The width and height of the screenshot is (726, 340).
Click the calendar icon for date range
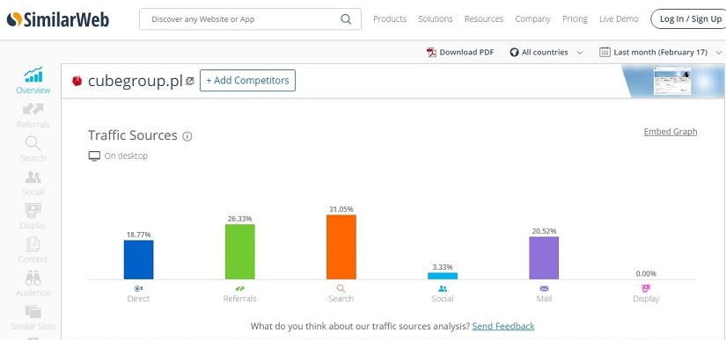605,52
